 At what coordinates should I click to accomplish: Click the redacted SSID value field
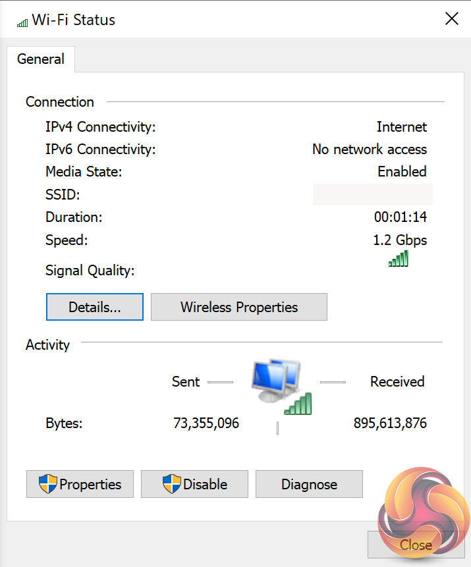(372, 194)
